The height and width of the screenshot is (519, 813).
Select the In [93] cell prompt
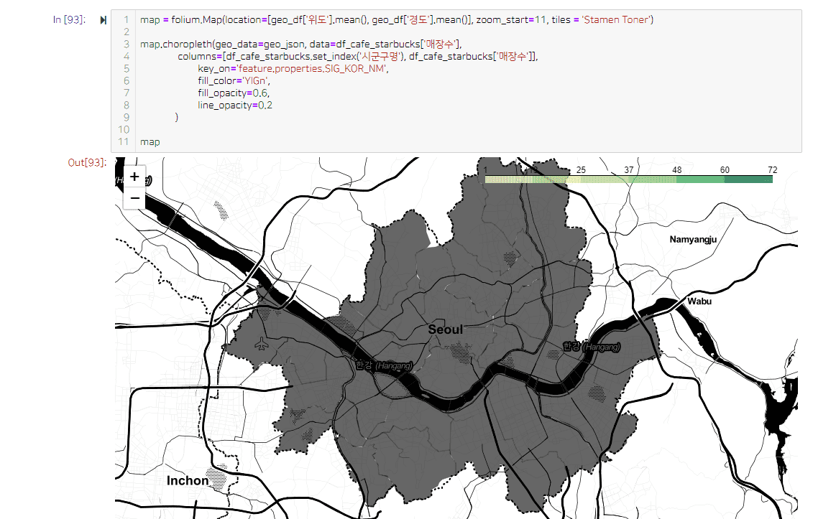[x=69, y=19]
